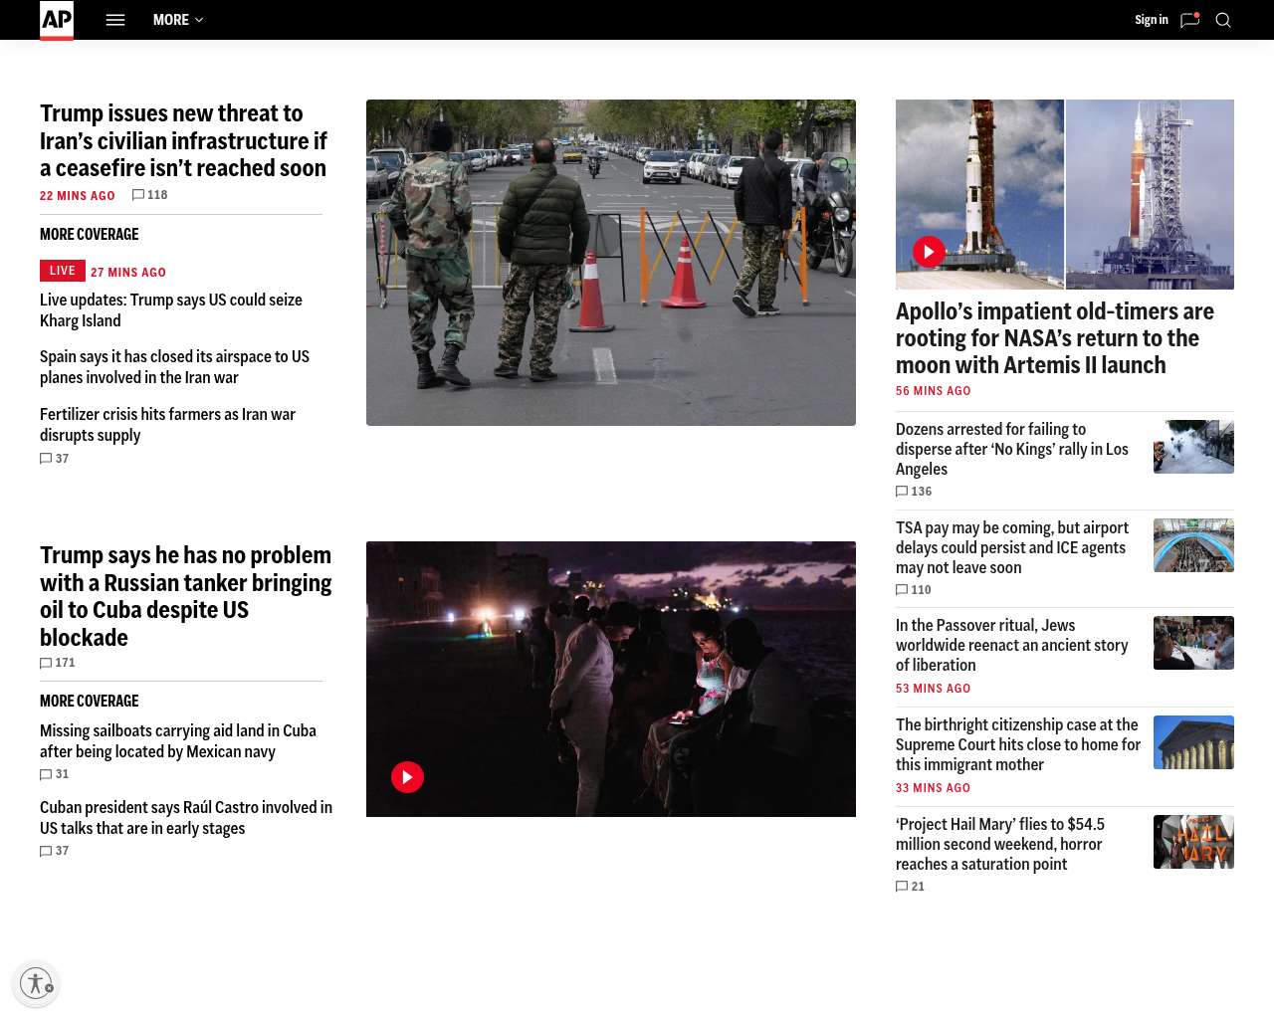The image size is (1274, 1019).
Task: Open the Supreme Court building thumbnail
Action: click(1193, 742)
